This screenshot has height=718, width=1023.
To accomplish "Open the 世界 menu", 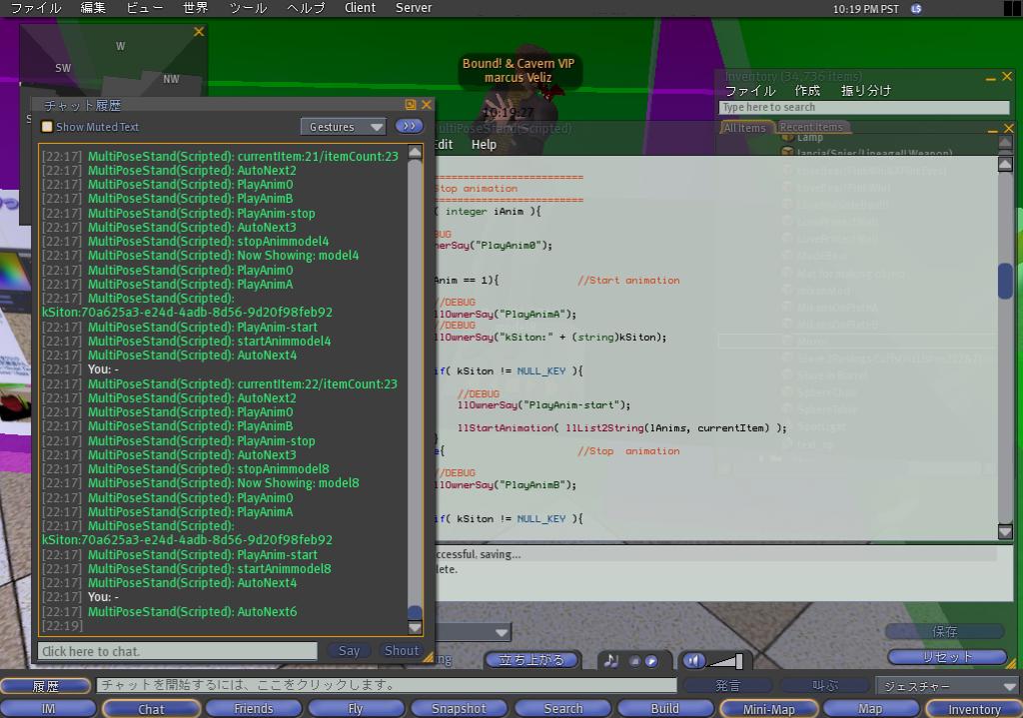I will [195, 8].
